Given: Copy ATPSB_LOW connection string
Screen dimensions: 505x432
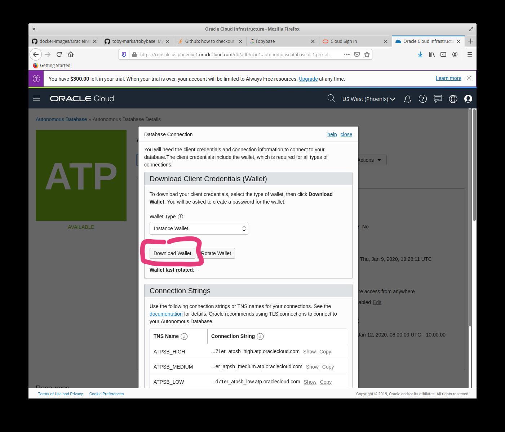Looking at the screenshot, I should pyautogui.click(x=325, y=382).
